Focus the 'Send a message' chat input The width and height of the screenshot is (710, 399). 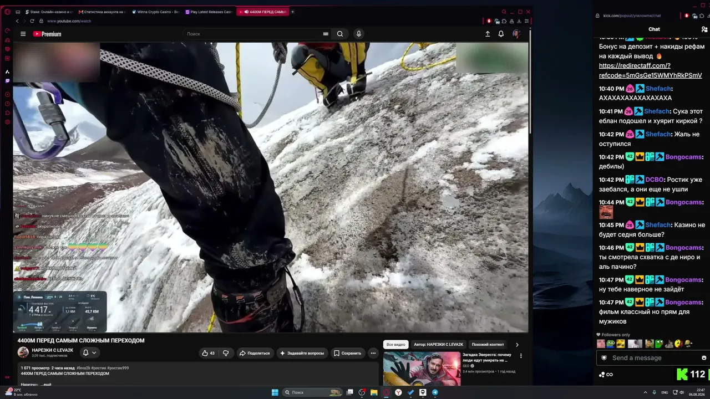[655, 358]
